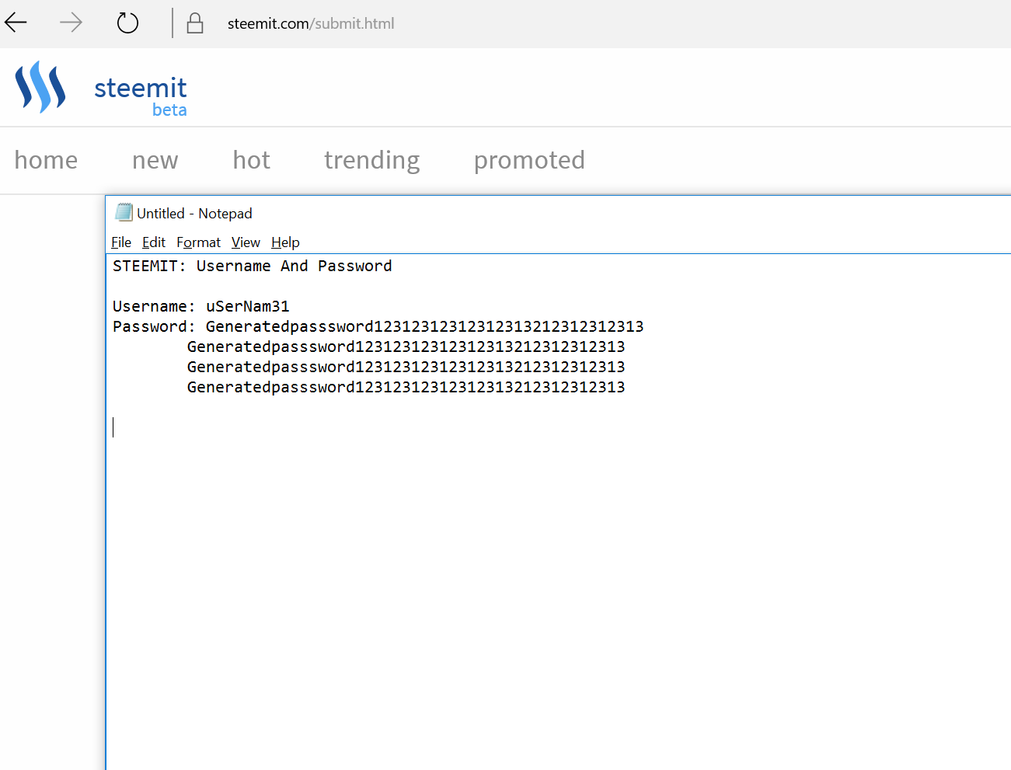
Task: Go back with the browser back arrow
Action: point(16,23)
